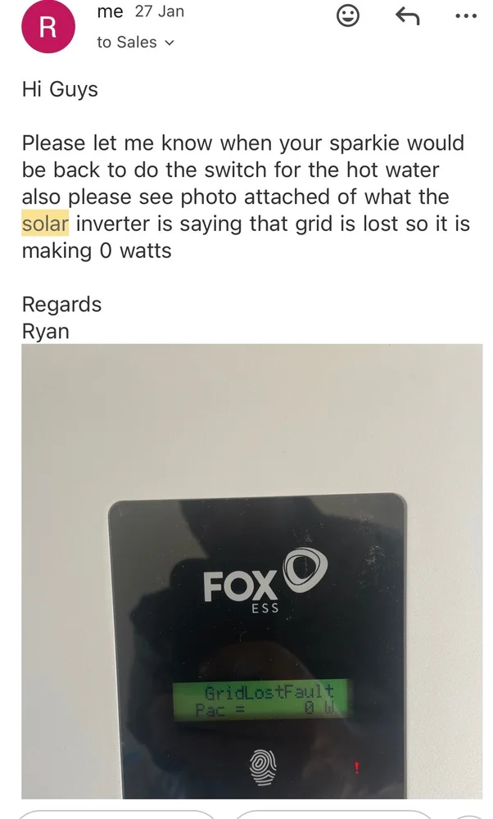
Task: Tap the pink R sender avatar
Action: [x=48, y=27]
